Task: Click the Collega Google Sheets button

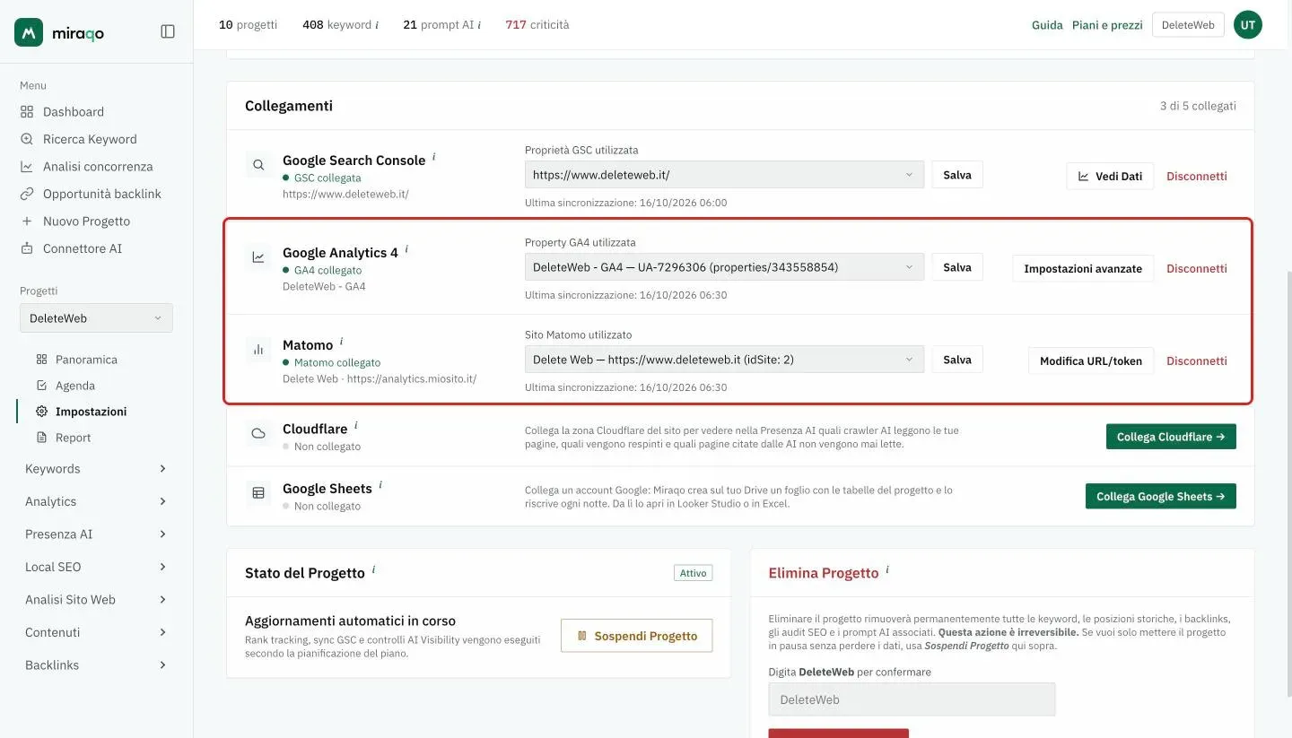Action: point(1161,496)
